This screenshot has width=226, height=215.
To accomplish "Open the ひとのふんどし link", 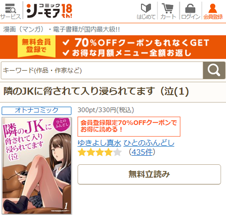I will tap(149, 143).
